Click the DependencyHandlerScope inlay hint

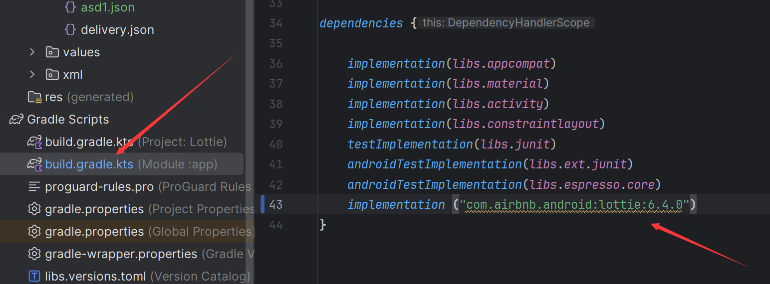pyautogui.click(x=506, y=22)
